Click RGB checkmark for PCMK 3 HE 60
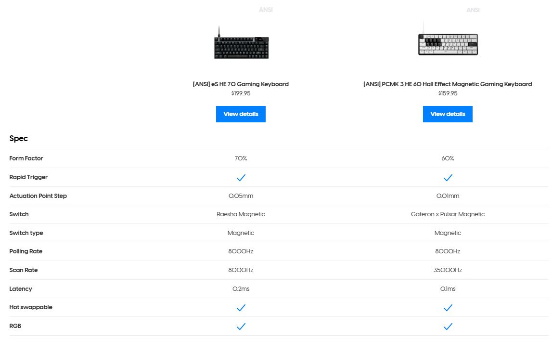The width and height of the screenshot is (552, 341). pos(448,326)
